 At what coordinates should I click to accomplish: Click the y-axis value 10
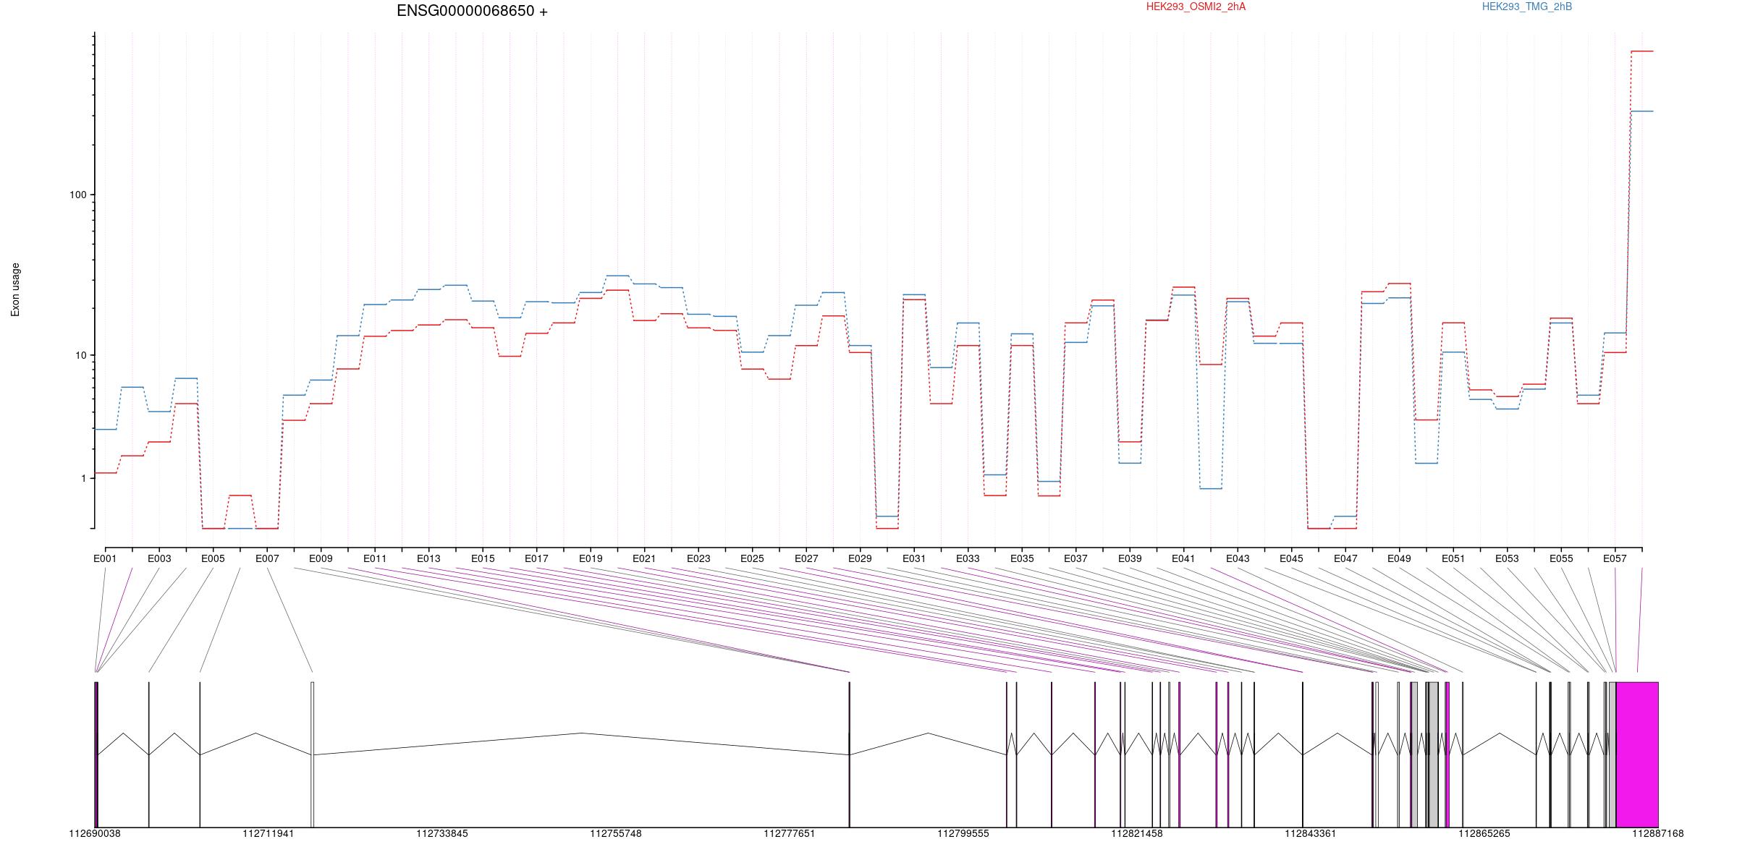[x=80, y=355]
